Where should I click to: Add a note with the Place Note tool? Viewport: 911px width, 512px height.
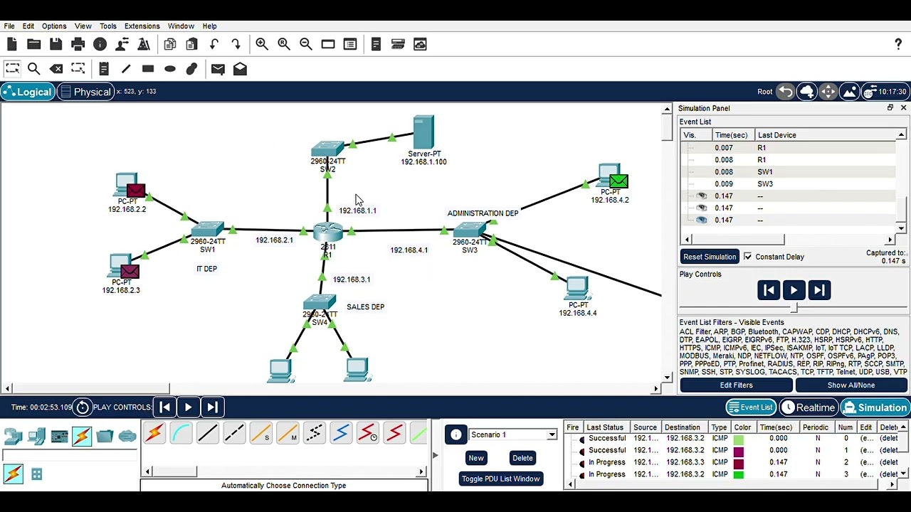(x=104, y=69)
